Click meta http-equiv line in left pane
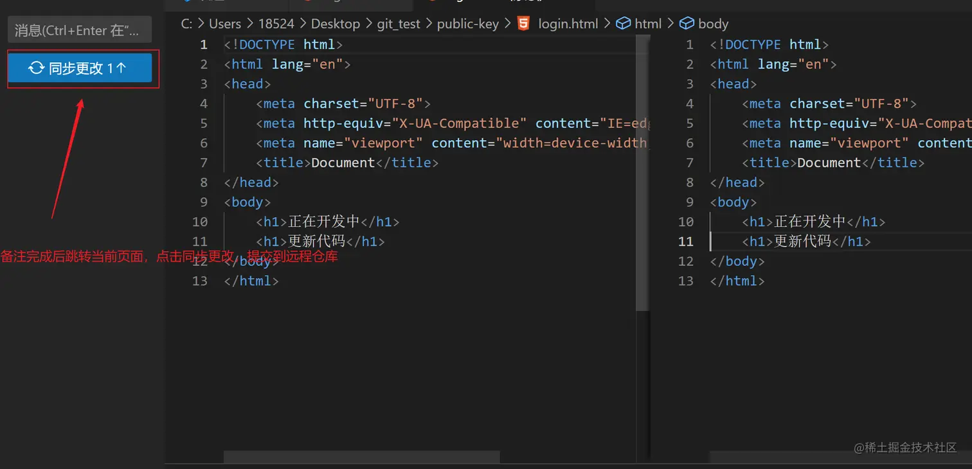The width and height of the screenshot is (972, 469). point(453,123)
